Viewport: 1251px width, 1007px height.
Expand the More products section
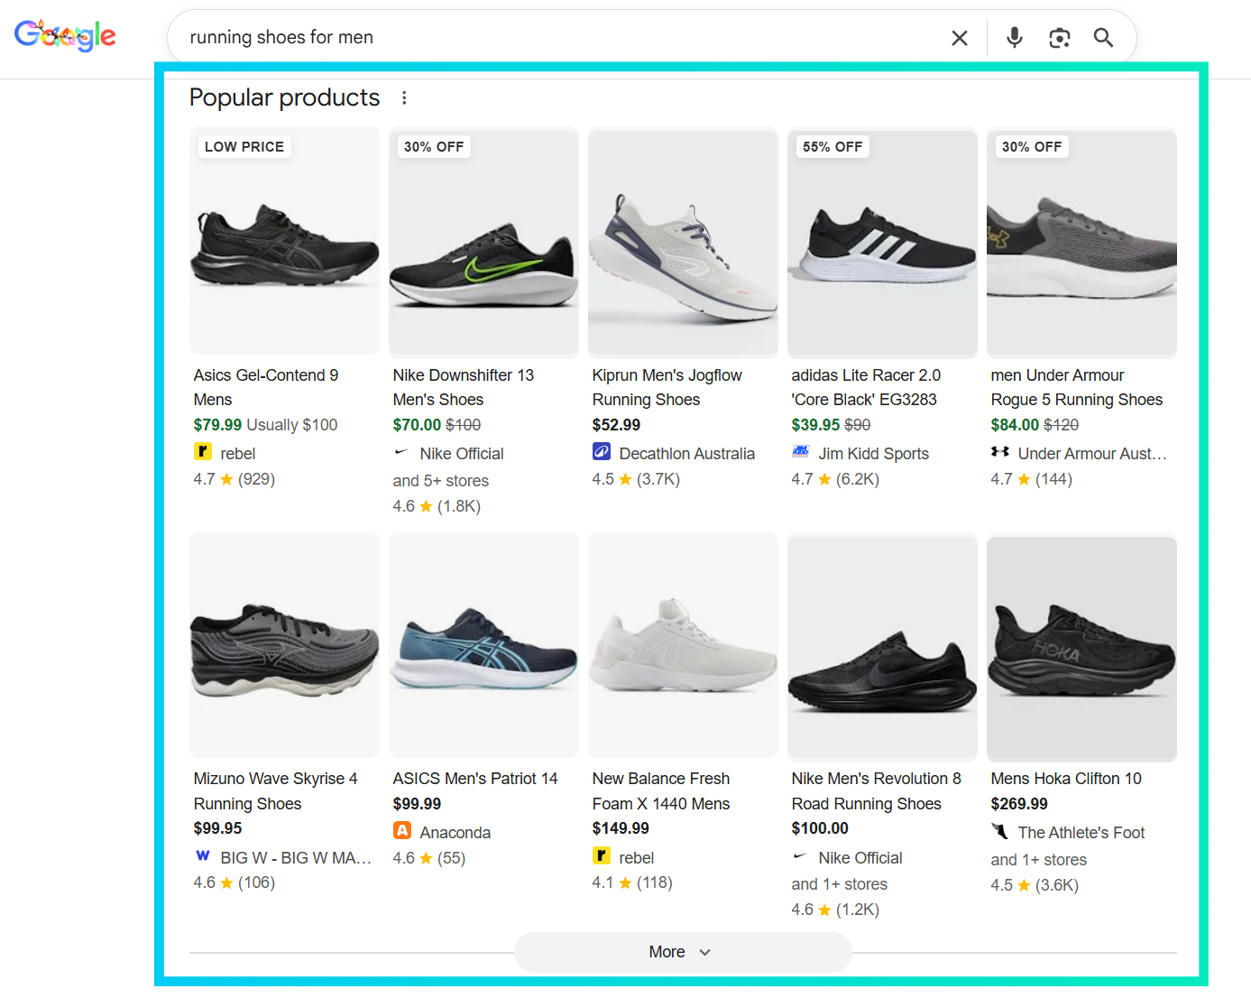(683, 952)
